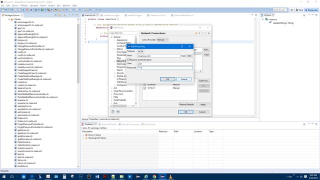Viewport: 320px width, 180px height.
Task: Click the Host input field
Action: click(159, 56)
